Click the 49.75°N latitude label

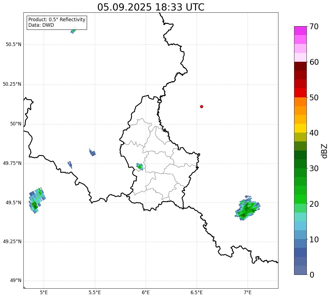(x=12, y=163)
